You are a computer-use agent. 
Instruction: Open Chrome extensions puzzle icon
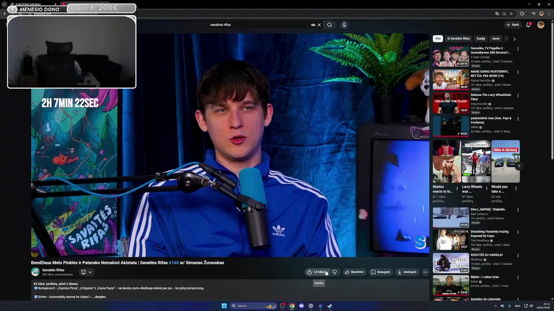(522, 13)
